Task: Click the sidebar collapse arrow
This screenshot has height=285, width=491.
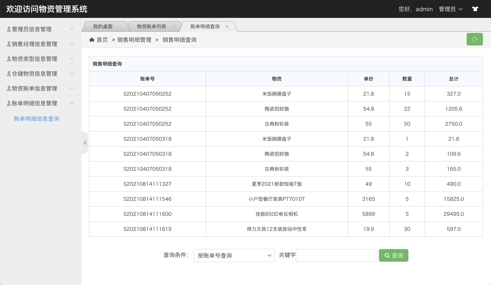Action: pyautogui.click(x=85, y=143)
